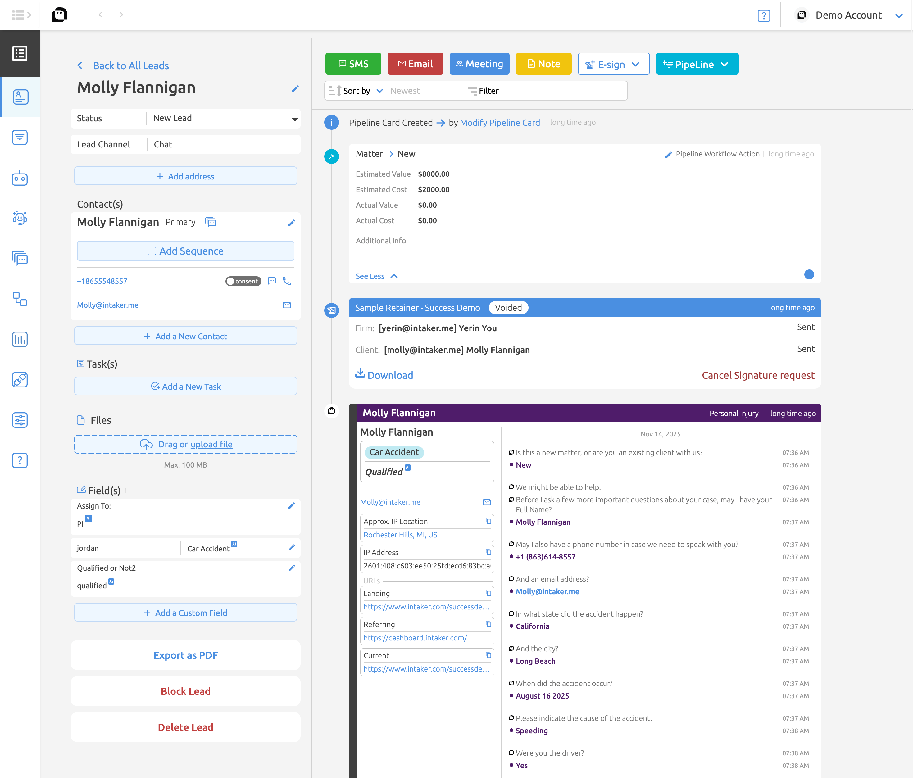Open the chatbot robot icon in sidebar
The height and width of the screenshot is (778, 913).
click(x=20, y=178)
